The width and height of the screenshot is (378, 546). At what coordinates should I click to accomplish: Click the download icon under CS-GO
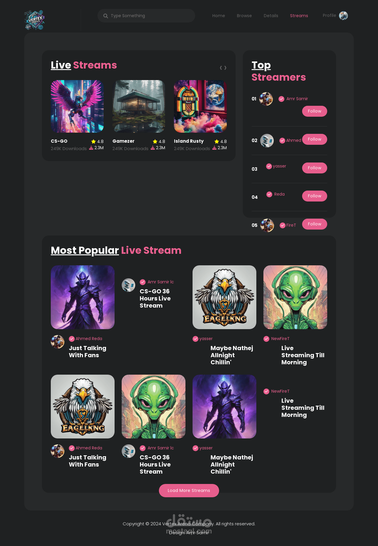(x=91, y=148)
